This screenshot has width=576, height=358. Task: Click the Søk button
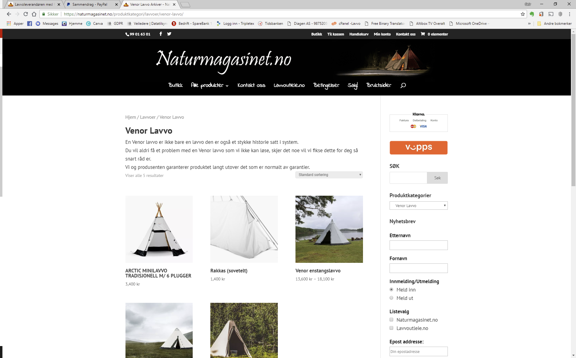pyautogui.click(x=437, y=178)
